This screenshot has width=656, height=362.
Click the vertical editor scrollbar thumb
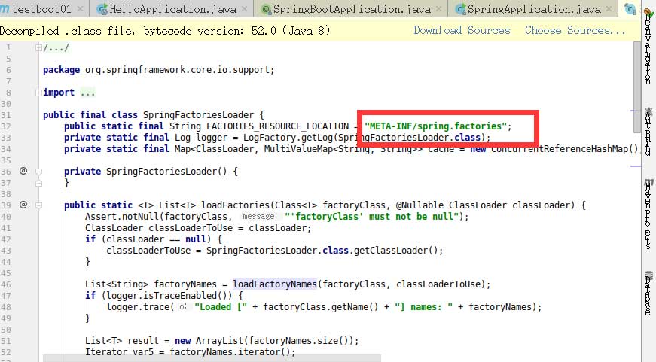pos(637,87)
